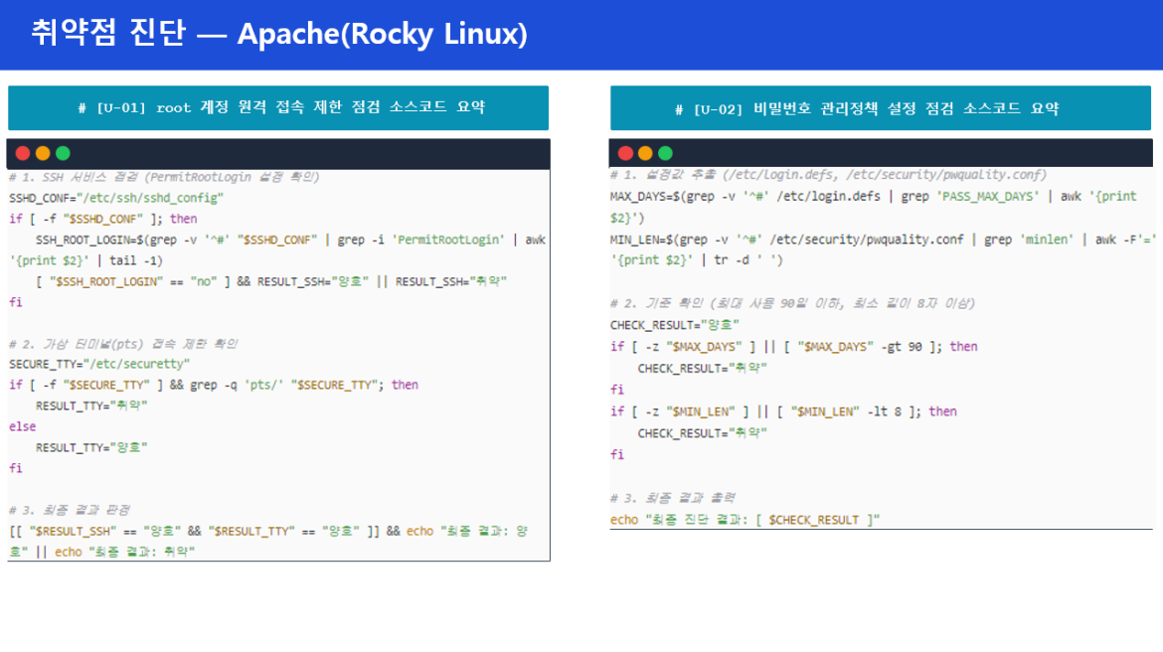Click the '{print $2}' | tr -d line
The width and height of the screenshot is (1163, 652).
697,260
